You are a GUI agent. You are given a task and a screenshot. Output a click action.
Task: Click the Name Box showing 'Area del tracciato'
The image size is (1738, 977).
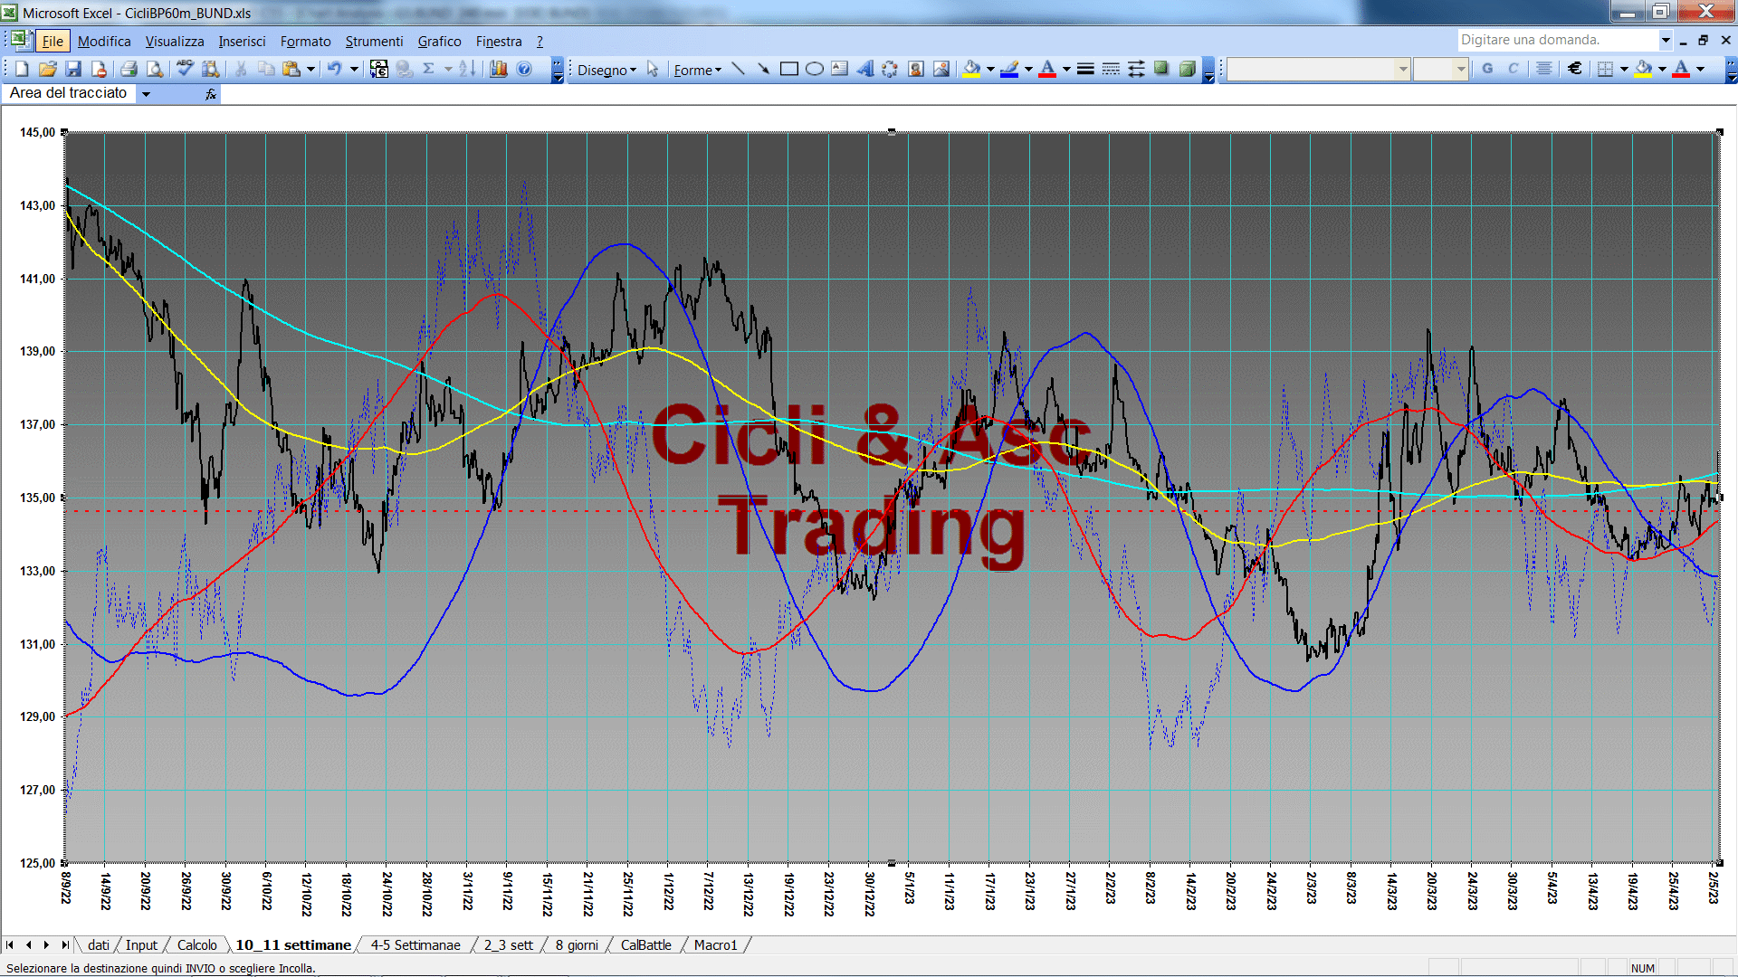click(71, 93)
